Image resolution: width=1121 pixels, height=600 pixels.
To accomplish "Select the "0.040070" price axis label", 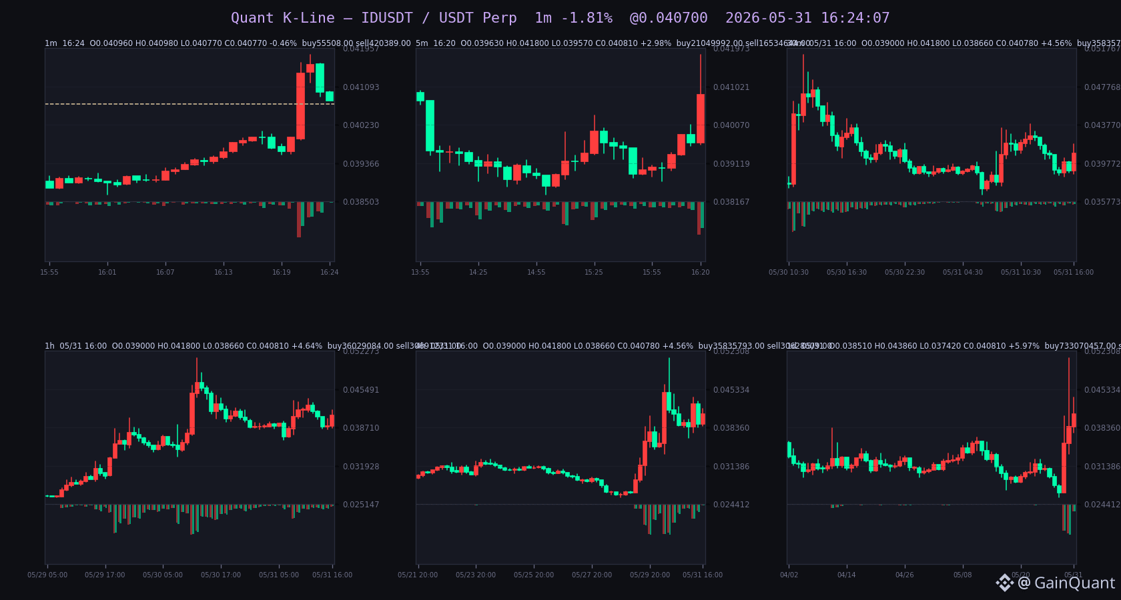I will (x=731, y=125).
